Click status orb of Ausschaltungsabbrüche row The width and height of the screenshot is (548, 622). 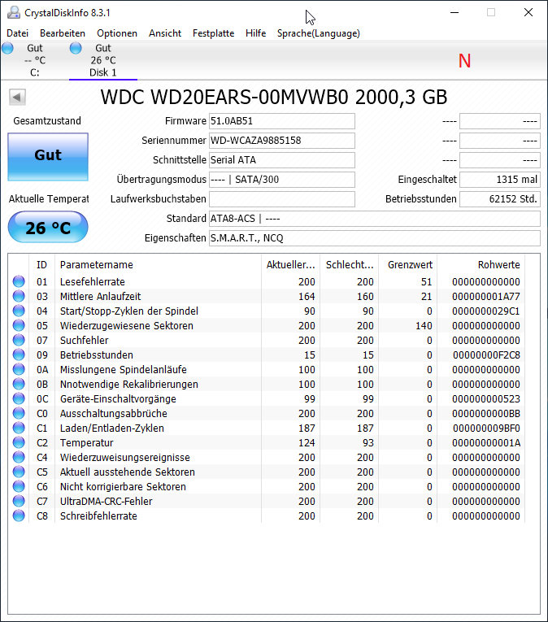pos(19,413)
